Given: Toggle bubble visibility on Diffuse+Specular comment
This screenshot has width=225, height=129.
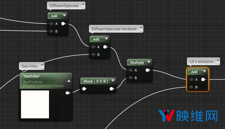Looking at the screenshot, I should click(x=83, y=7).
